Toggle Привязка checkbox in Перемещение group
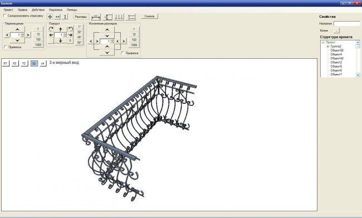Viewport: 362px width, 218px height. [x=6, y=47]
